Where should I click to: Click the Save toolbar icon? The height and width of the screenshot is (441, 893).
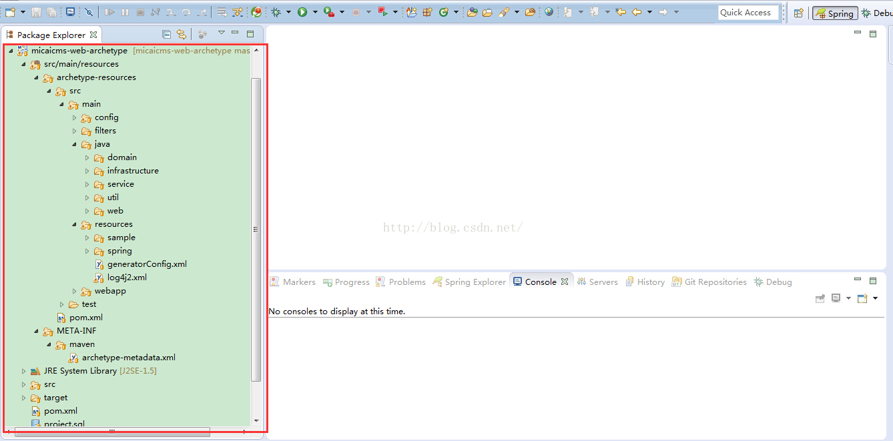pos(36,12)
